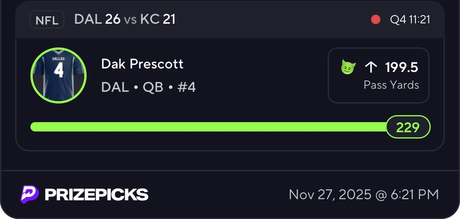This screenshot has height=219, width=460.
Task: Select the NFL league badge
Action: [47, 20]
